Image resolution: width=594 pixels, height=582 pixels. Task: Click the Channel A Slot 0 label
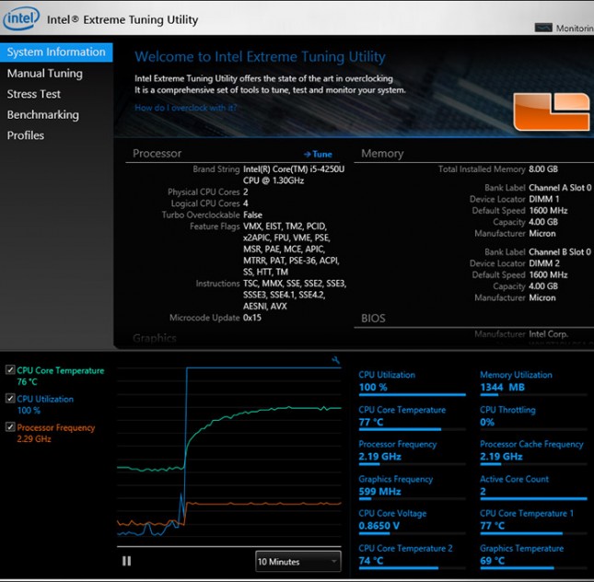coord(560,188)
